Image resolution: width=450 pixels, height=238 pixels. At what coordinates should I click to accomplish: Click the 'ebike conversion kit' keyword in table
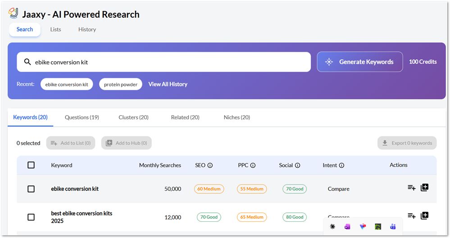click(x=75, y=189)
